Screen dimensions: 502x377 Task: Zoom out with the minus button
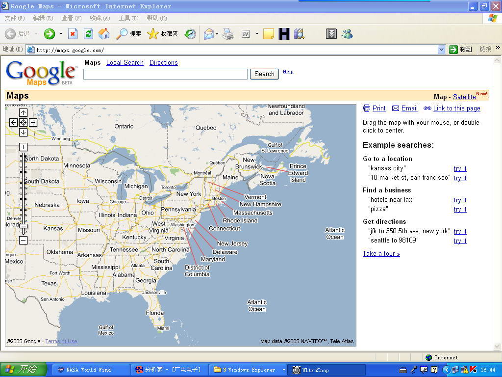tap(23, 240)
